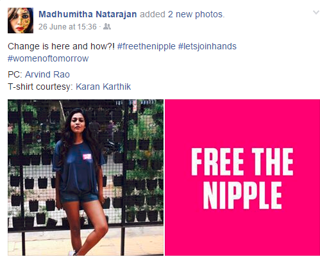Click the "T-shirt courtesy:" label

coord(40,87)
